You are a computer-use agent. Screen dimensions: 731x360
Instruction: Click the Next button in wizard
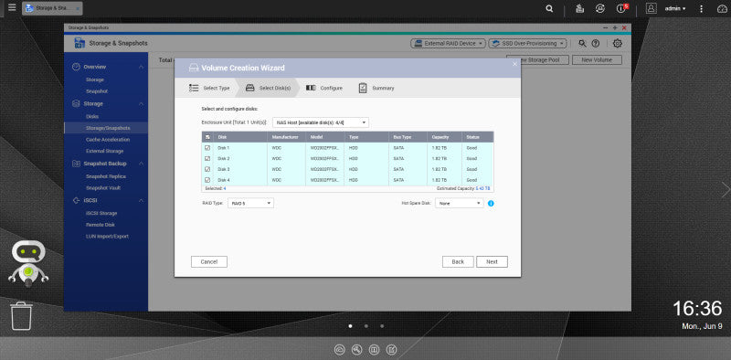pos(492,261)
